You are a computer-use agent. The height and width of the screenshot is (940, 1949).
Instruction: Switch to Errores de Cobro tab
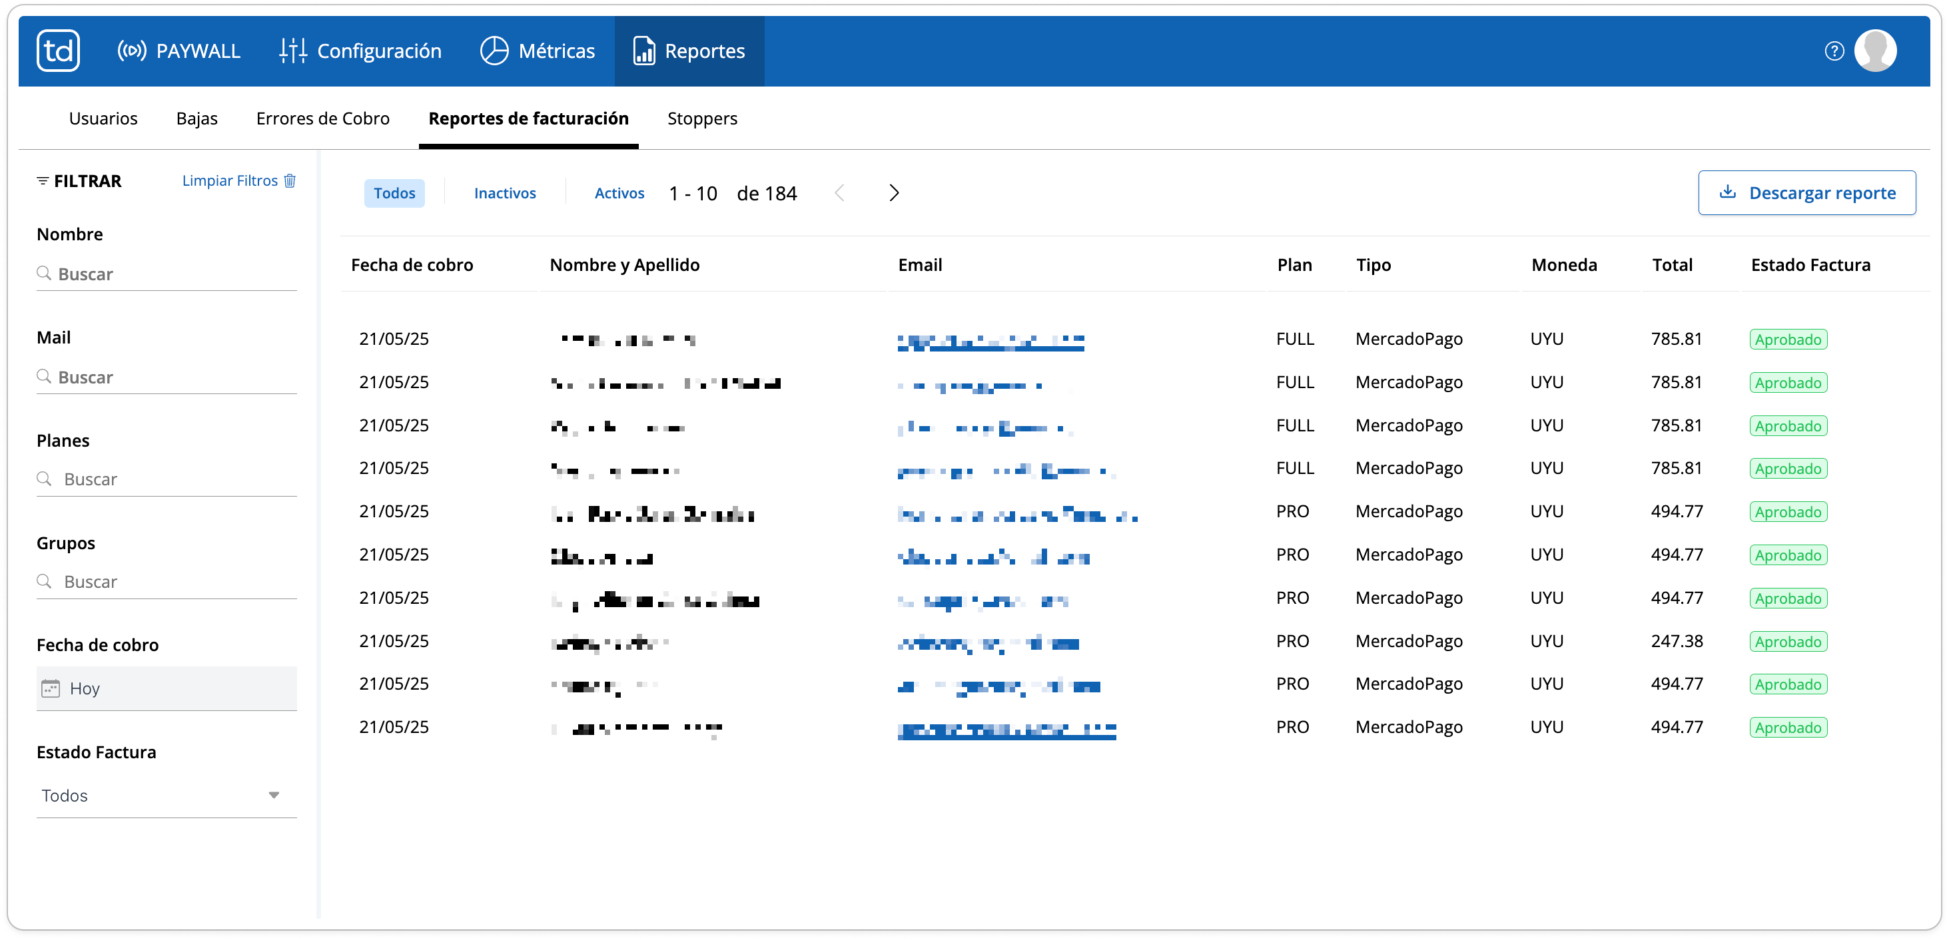(x=322, y=118)
